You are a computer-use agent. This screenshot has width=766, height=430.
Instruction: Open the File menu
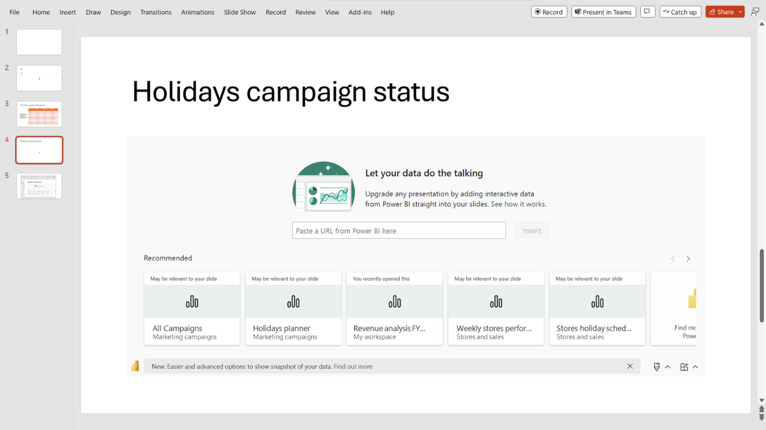(14, 12)
